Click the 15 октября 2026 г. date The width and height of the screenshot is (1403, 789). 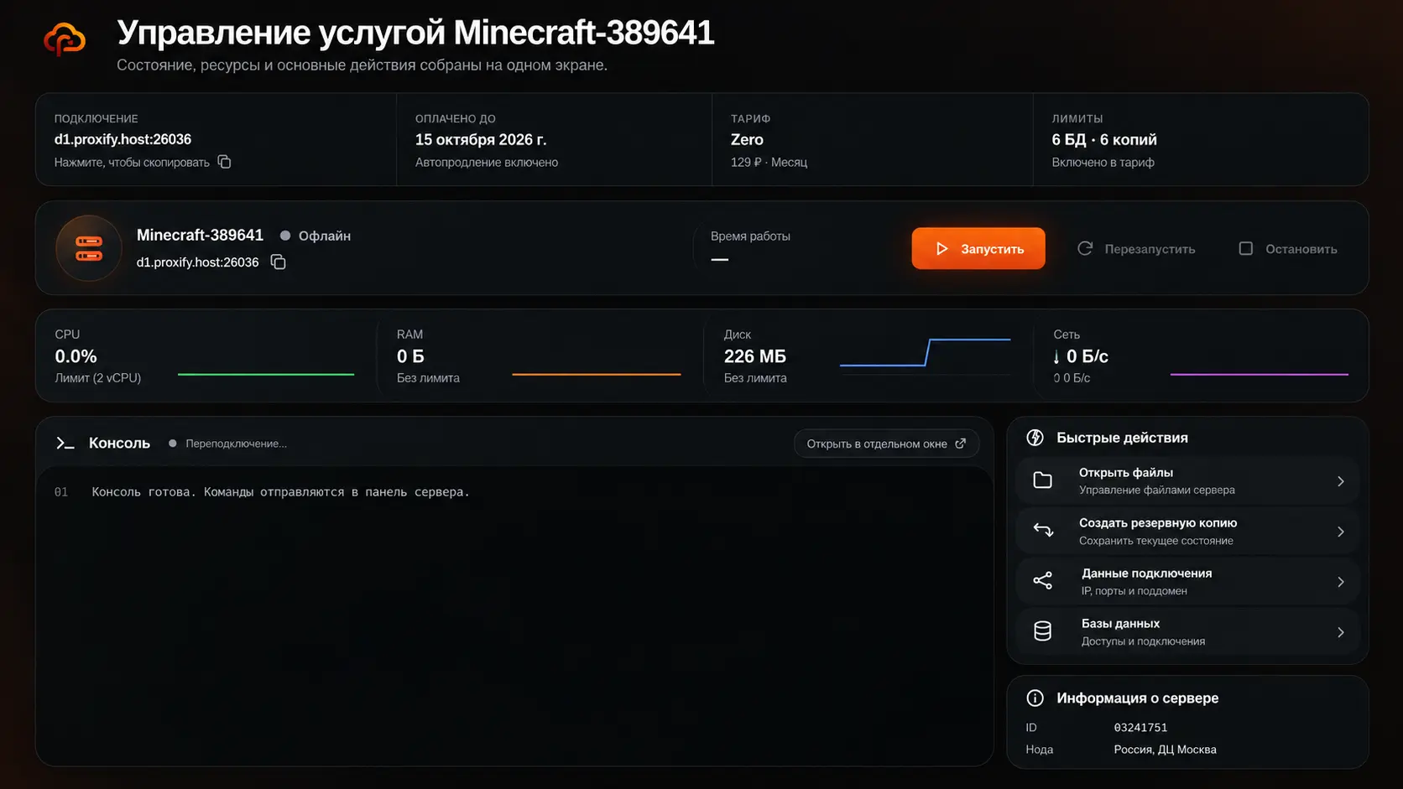tap(481, 139)
